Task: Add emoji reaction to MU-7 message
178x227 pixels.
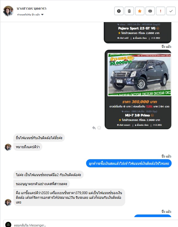Action: coord(99,128)
